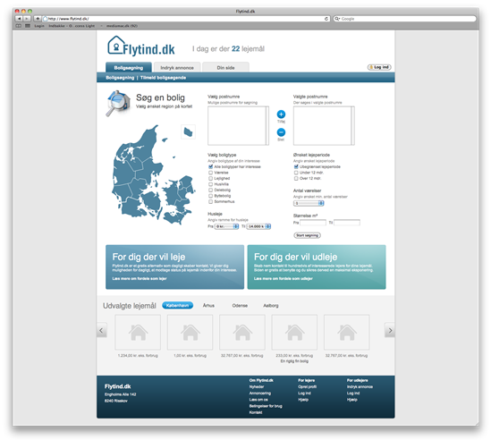Open footer 'Læs om os' link
Screen dimensions: 491x440
tap(258, 400)
